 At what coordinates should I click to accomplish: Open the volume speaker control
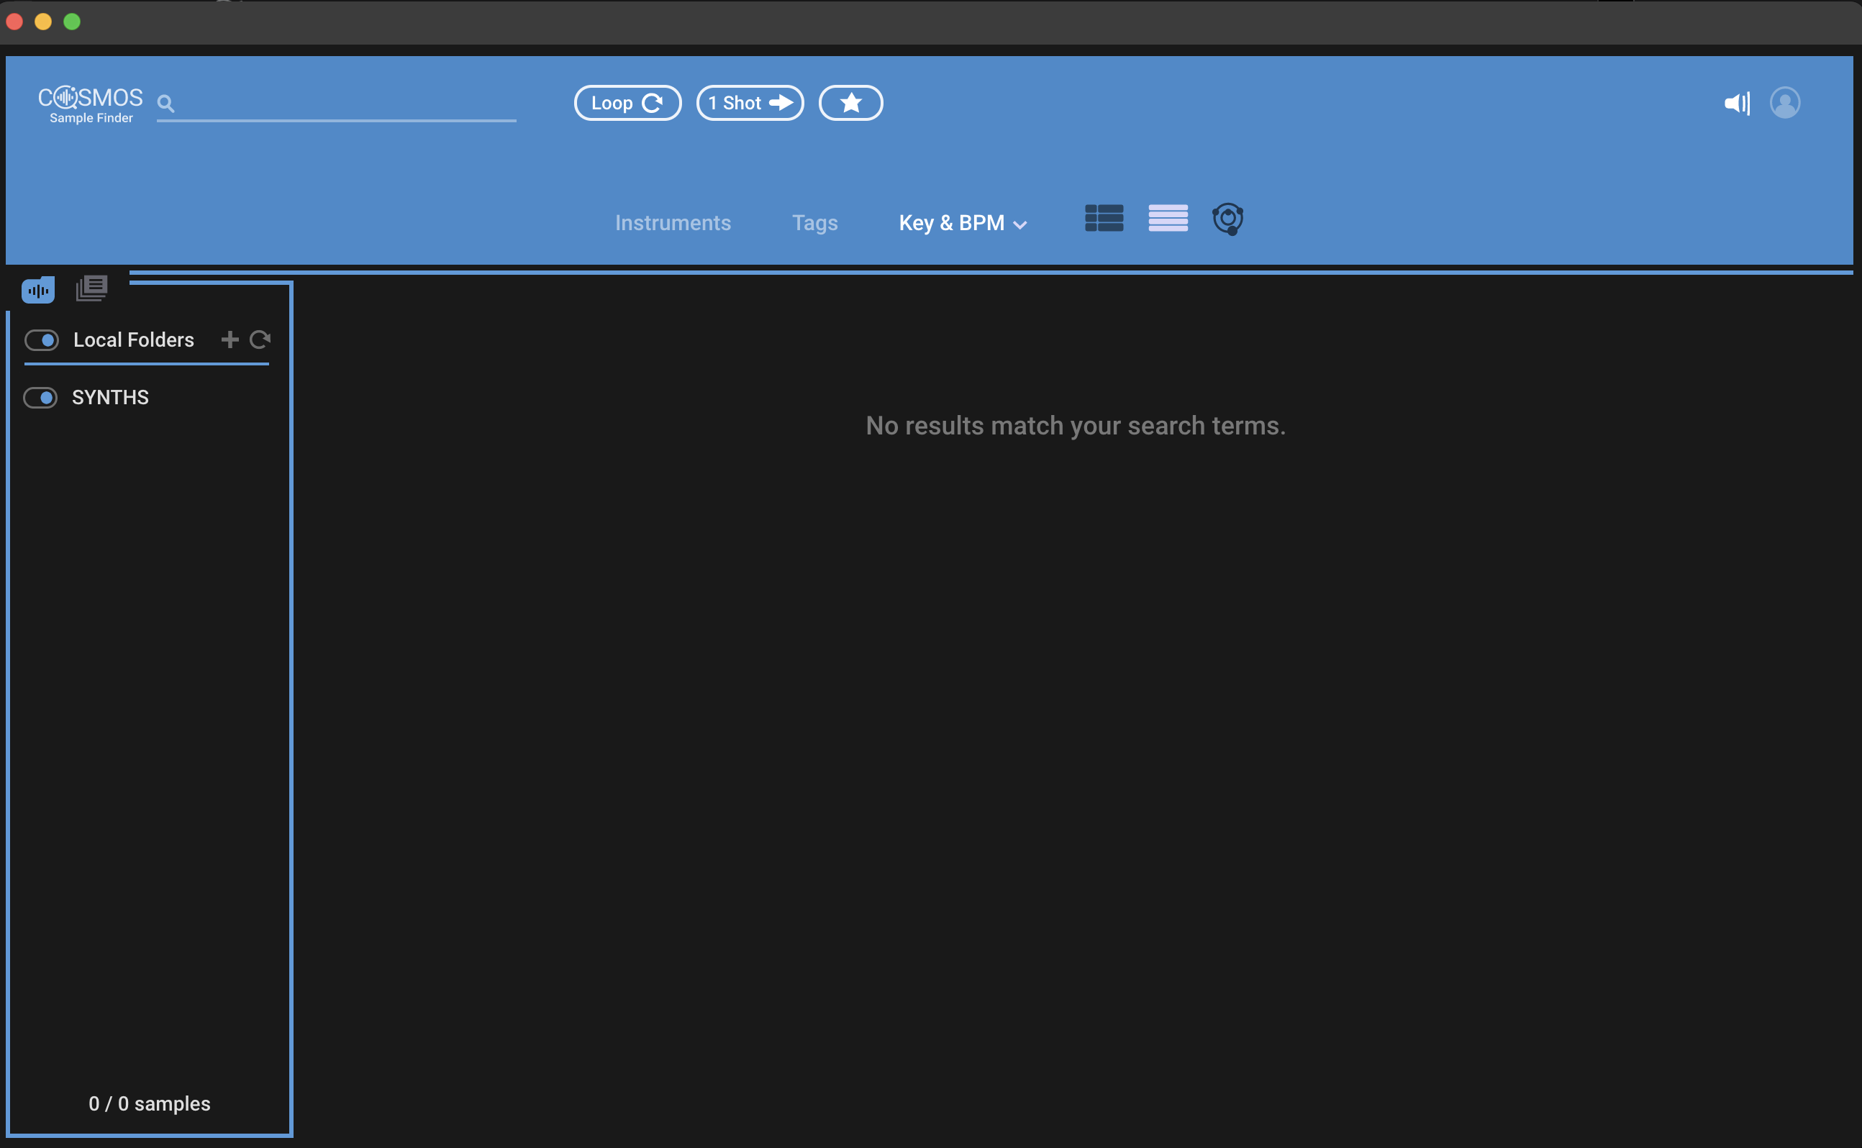click(x=1736, y=104)
